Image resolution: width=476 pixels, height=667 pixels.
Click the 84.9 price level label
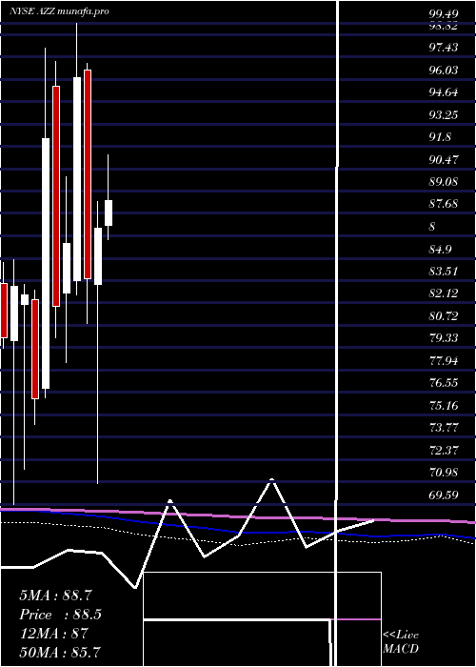tap(440, 250)
